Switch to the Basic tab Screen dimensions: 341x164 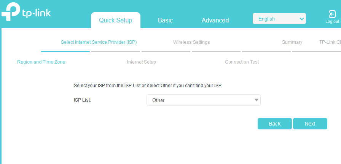click(x=165, y=21)
